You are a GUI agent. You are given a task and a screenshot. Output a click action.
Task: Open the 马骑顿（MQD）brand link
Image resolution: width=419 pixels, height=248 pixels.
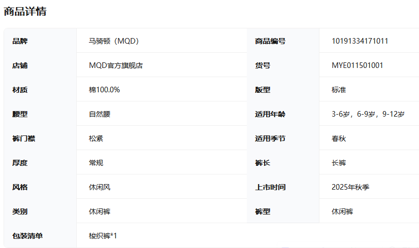(x=114, y=41)
